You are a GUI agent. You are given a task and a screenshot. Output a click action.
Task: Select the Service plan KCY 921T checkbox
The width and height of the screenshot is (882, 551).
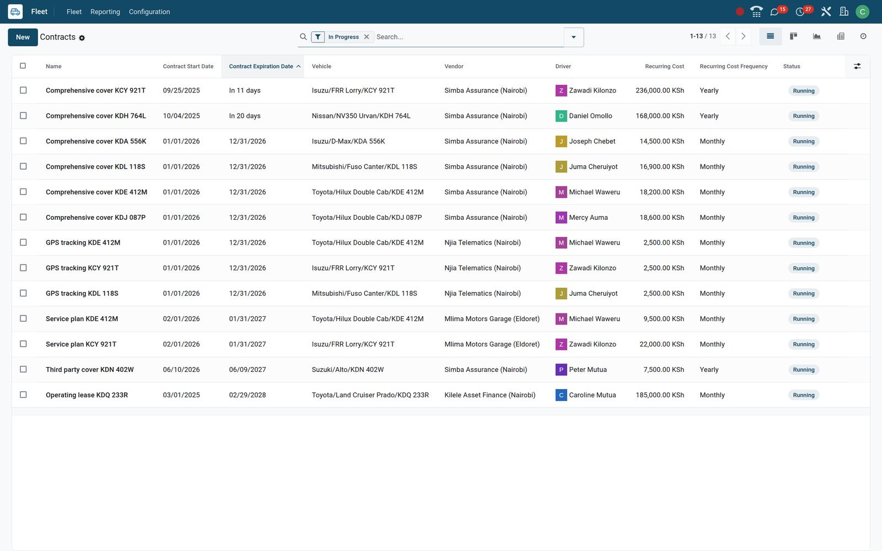pyautogui.click(x=23, y=344)
